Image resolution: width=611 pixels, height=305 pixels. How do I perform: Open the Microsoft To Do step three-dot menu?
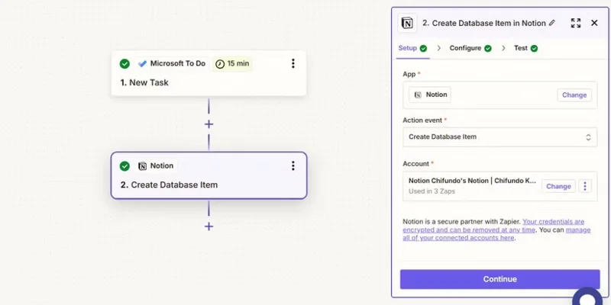tap(293, 63)
